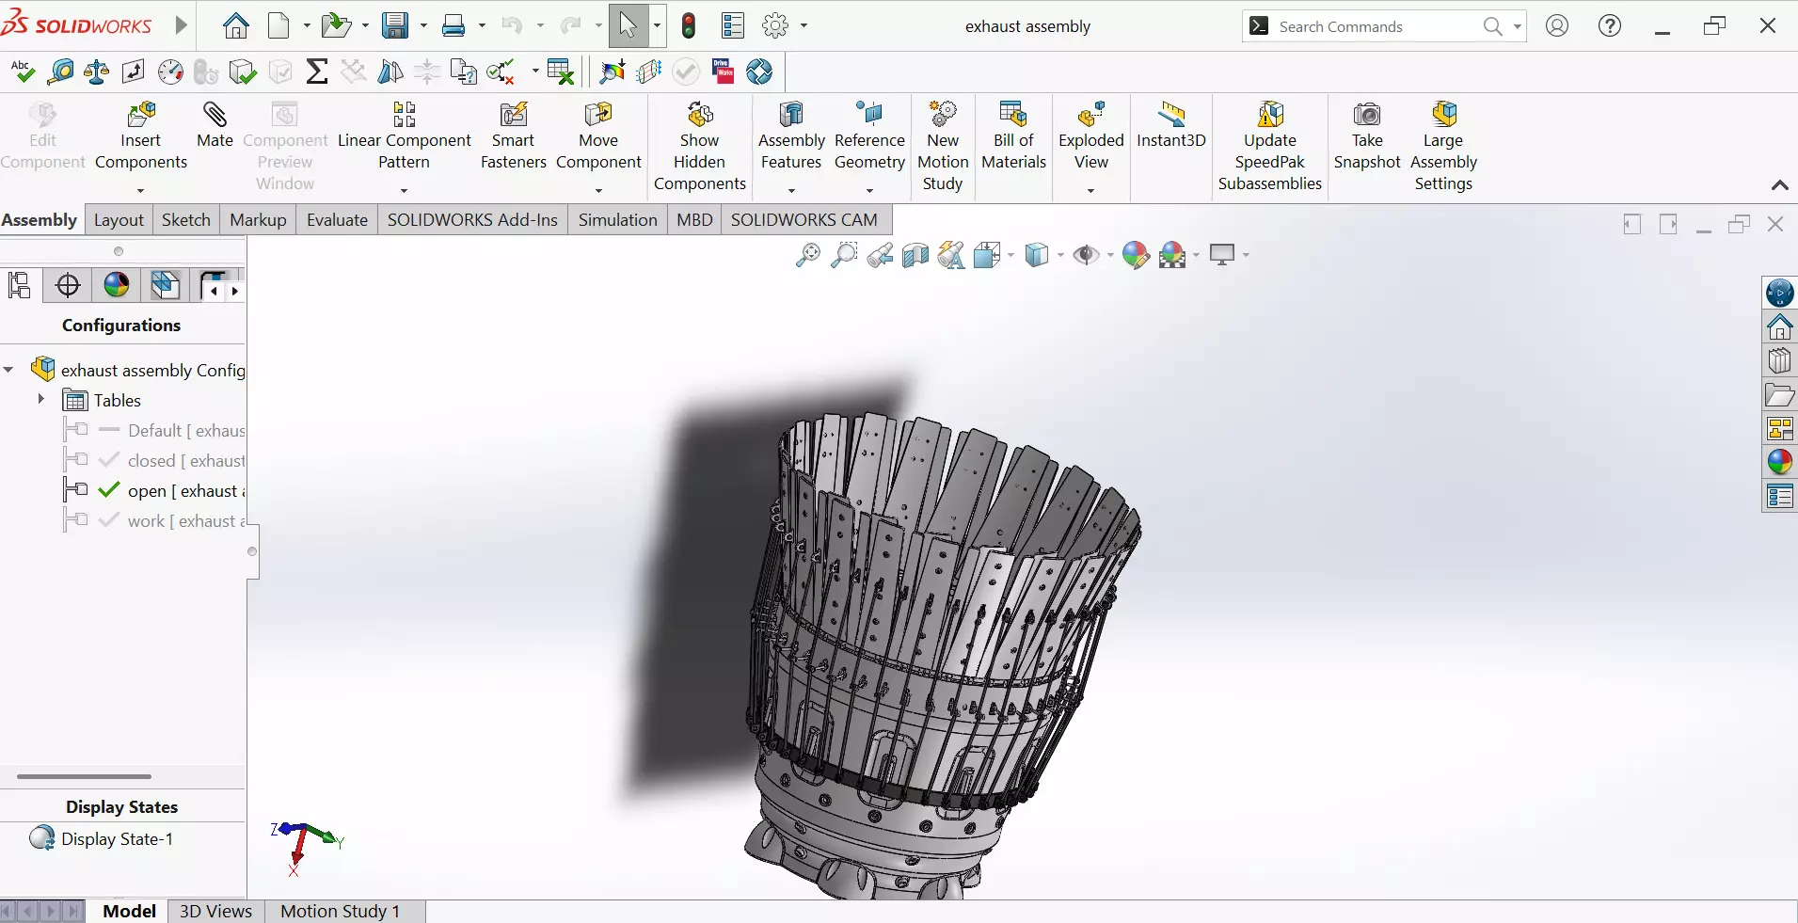Activate Instant3D
The height and width of the screenshot is (923, 1798).
pyautogui.click(x=1171, y=126)
